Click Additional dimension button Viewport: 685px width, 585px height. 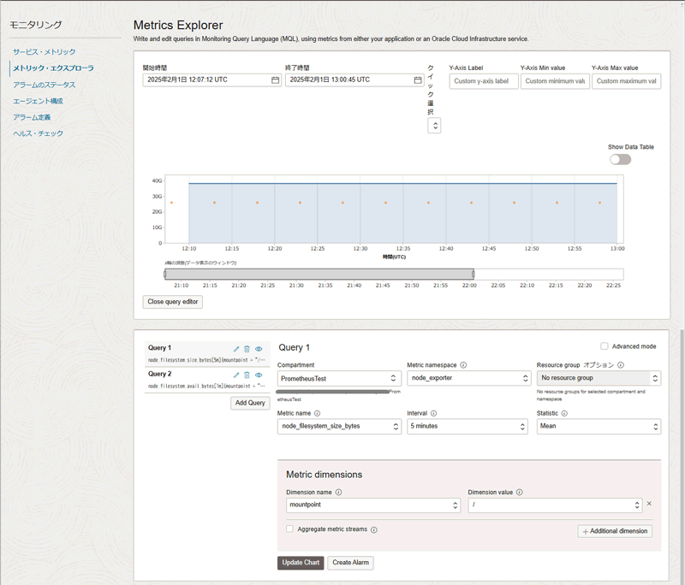tap(615, 531)
